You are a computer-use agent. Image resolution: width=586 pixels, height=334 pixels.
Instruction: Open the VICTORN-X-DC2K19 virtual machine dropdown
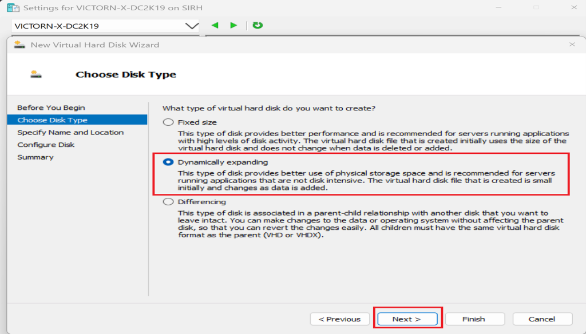tap(191, 26)
